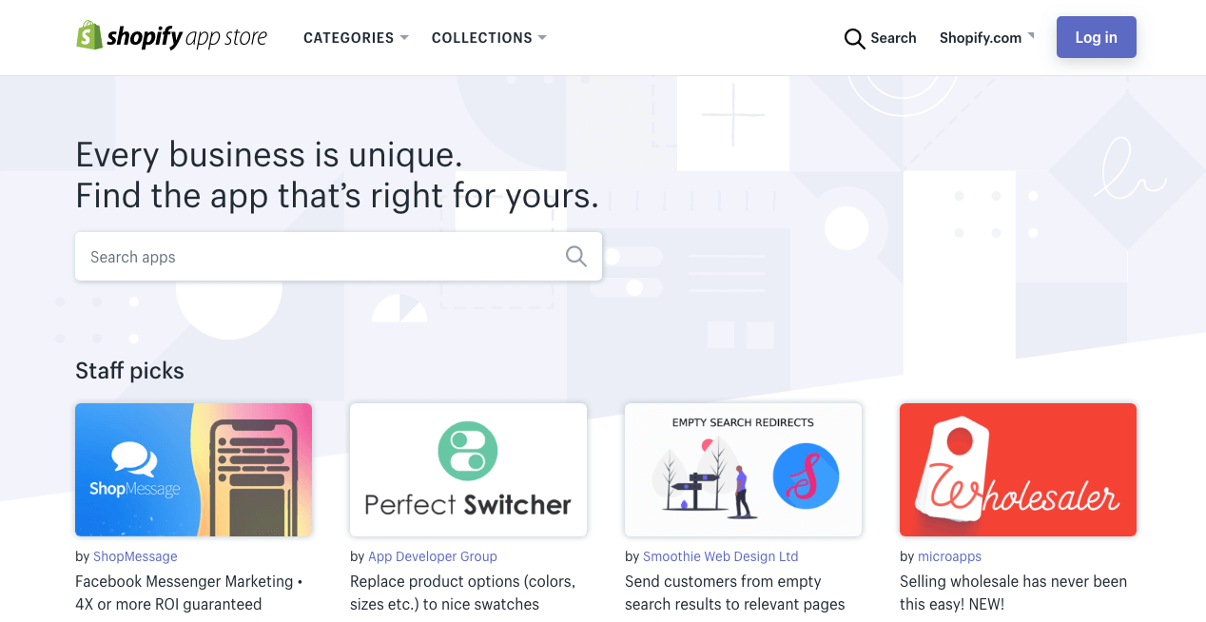Click the Shopify bag logo icon

(89, 36)
